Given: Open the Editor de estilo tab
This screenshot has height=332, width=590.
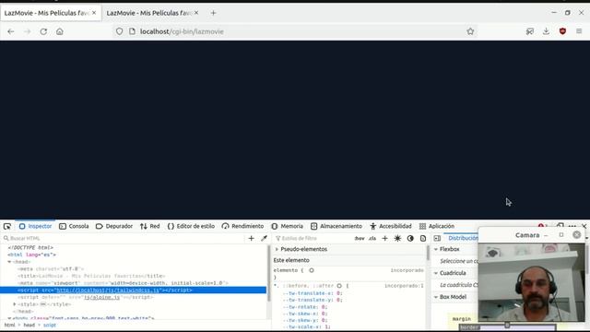Looking at the screenshot, I should coord(191,226).
